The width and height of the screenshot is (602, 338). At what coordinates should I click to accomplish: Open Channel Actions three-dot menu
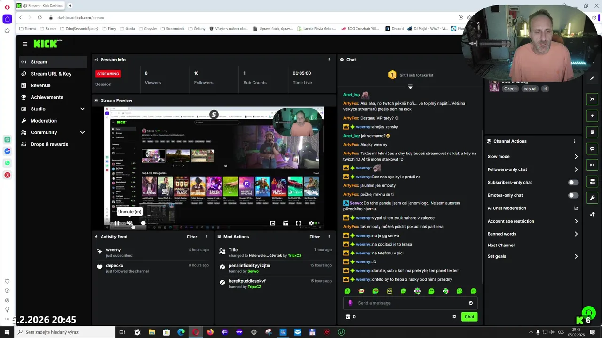pyautogui.click(x=574, y=141)
